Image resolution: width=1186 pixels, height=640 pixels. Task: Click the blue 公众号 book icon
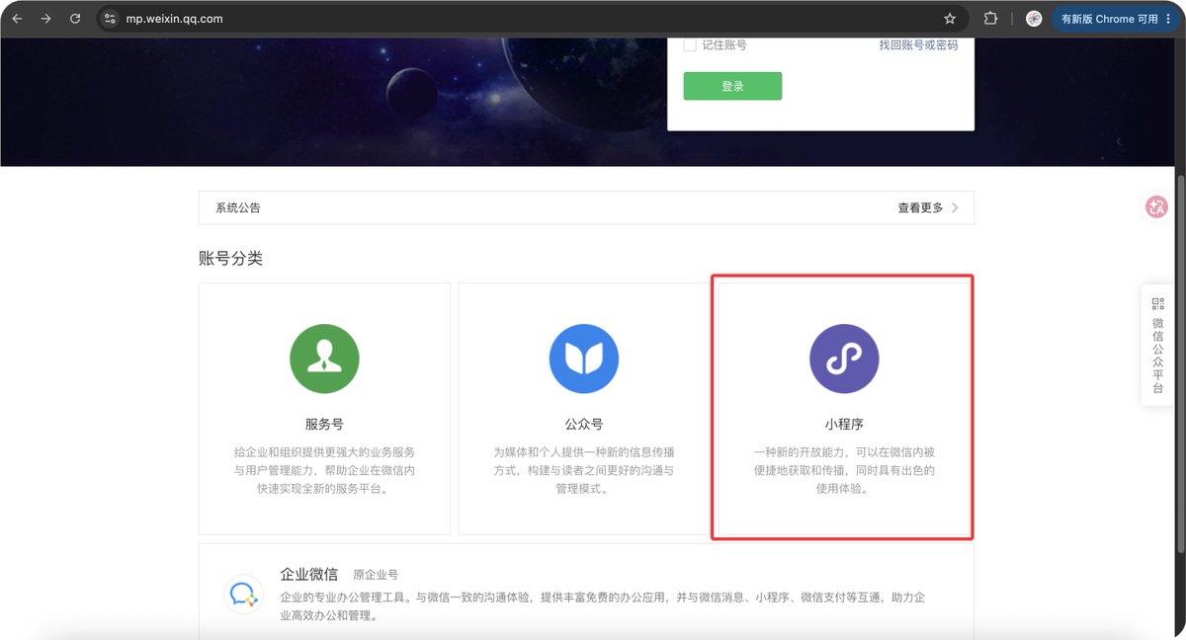[584, 359]
